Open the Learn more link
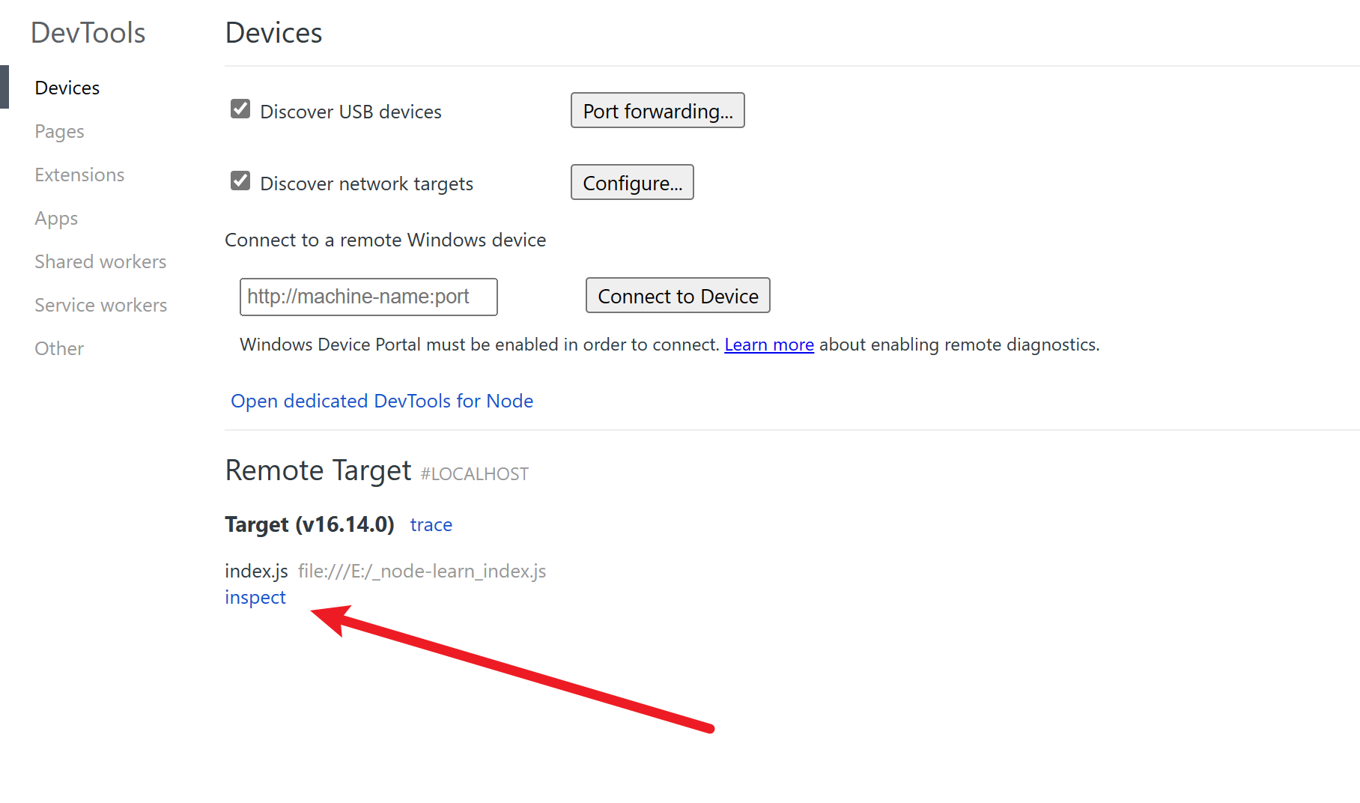 [769, 345]
